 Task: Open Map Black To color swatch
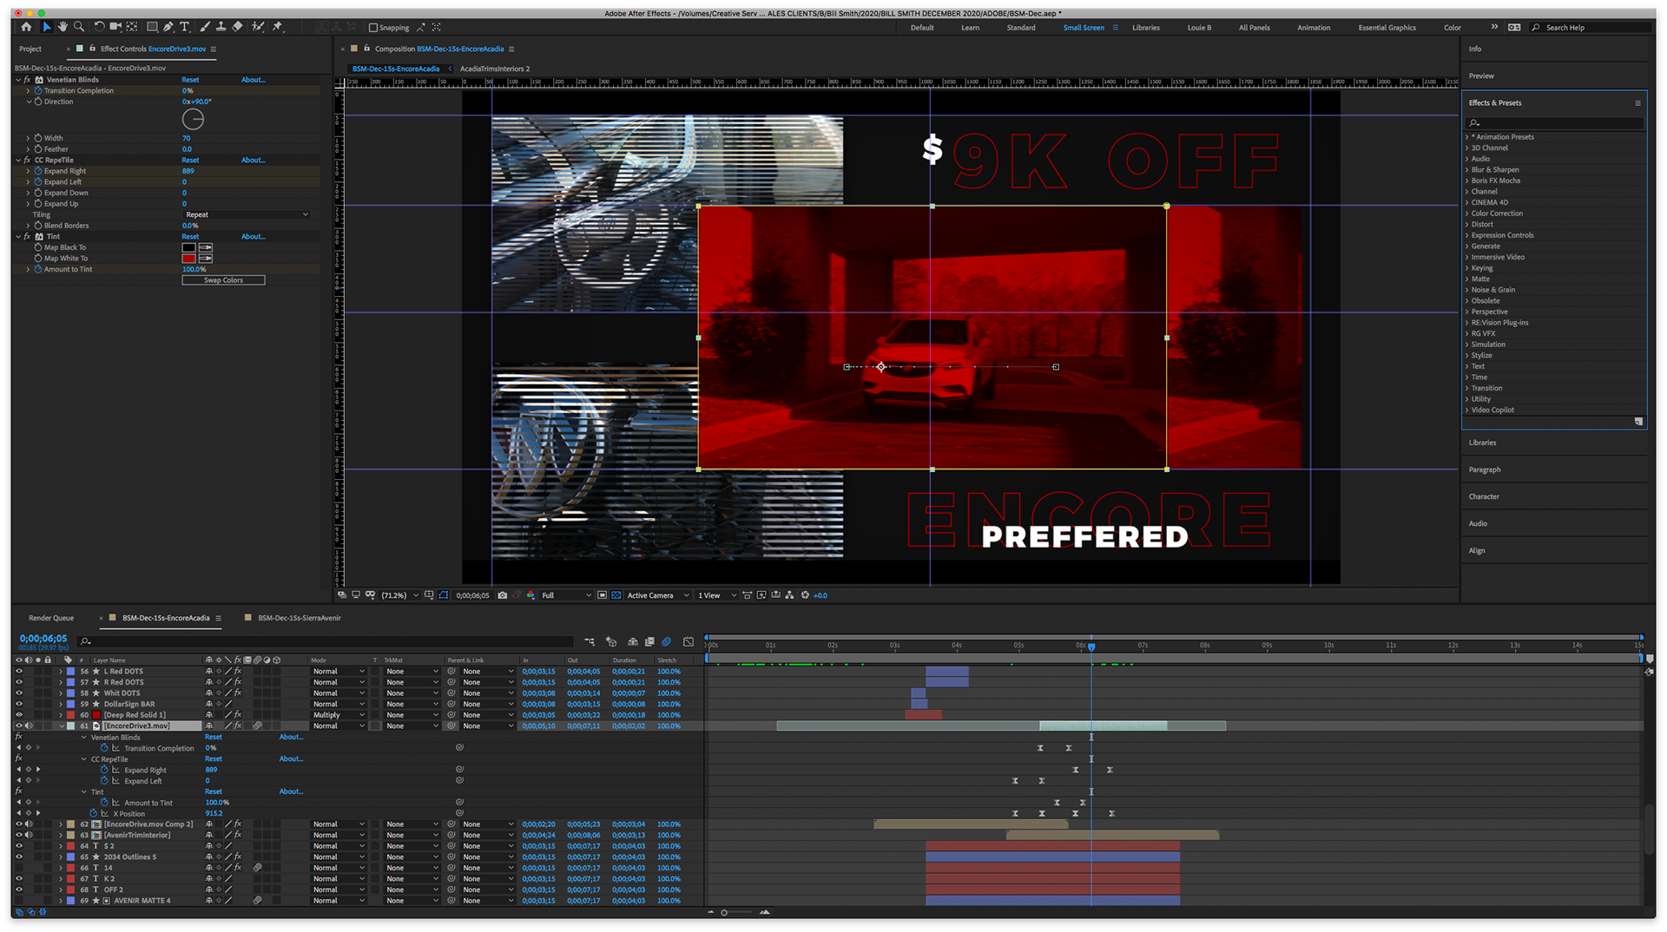pos(188,247)
